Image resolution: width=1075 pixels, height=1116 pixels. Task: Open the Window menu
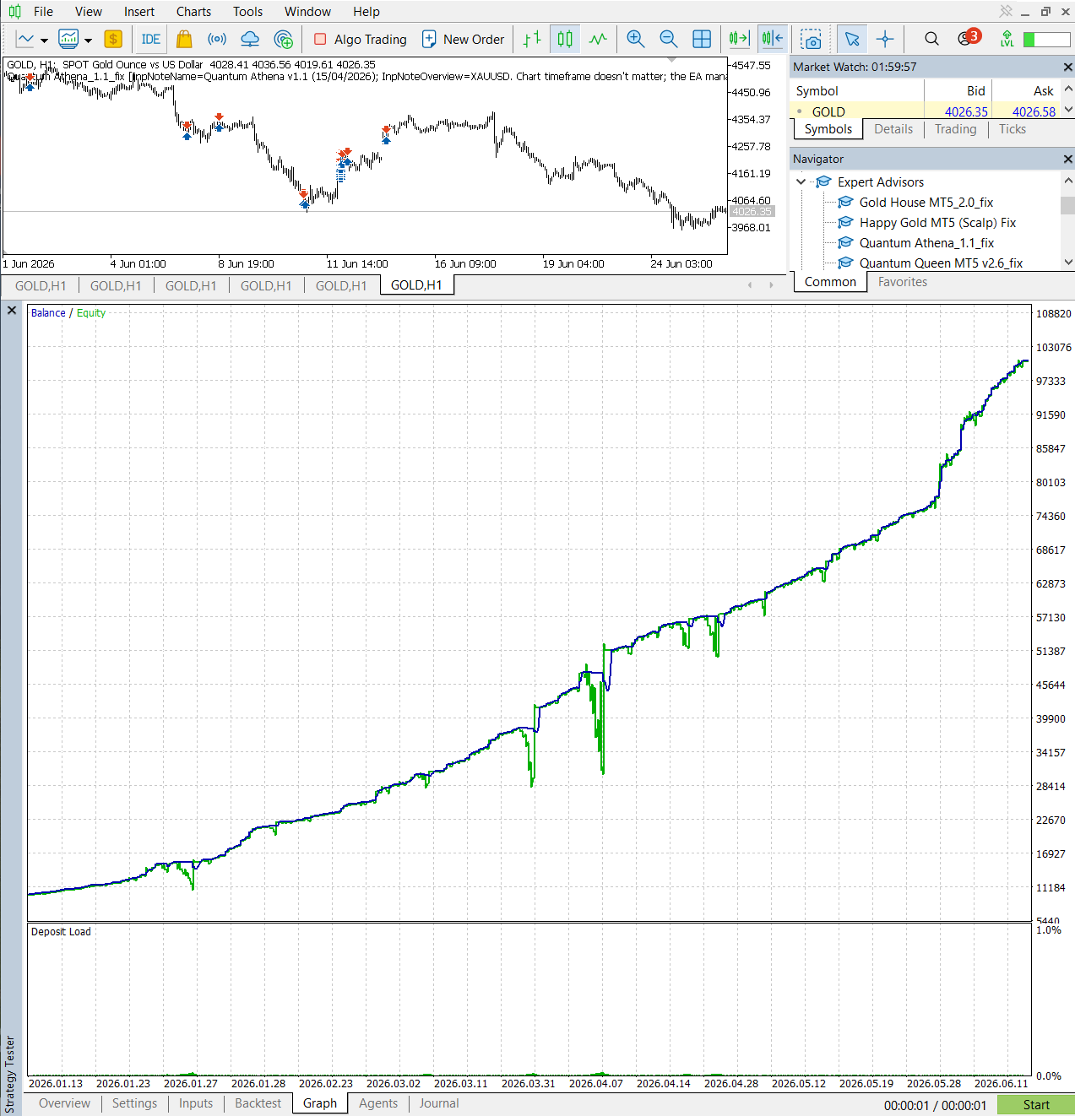click(307, 12)
